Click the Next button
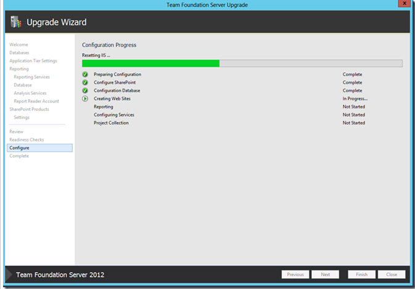This screenshot has height=289, width=415. point(325,274)
